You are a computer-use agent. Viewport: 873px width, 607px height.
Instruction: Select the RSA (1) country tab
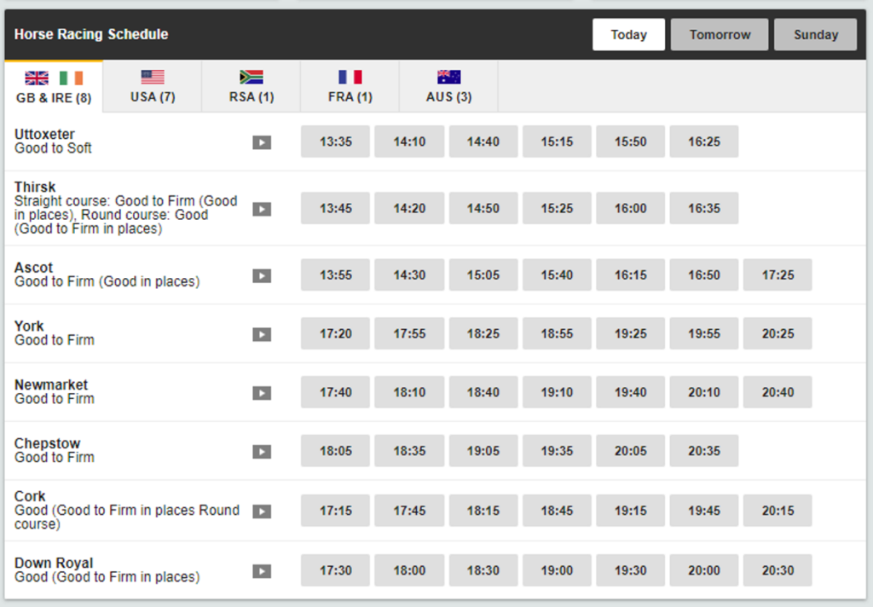[x=251, y=87]
